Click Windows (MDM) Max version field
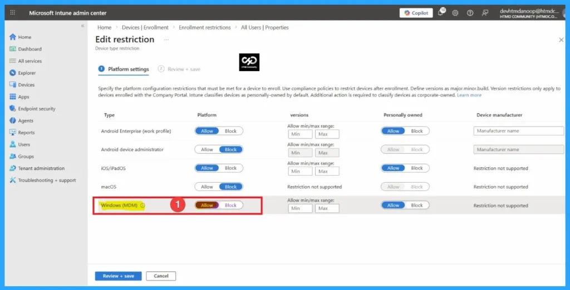Screen dimensions: 570x290 [x=327, y=208]
